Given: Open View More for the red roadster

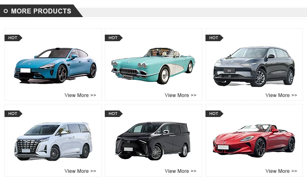Looking at the screenshot, I should (x=281, y=171).
